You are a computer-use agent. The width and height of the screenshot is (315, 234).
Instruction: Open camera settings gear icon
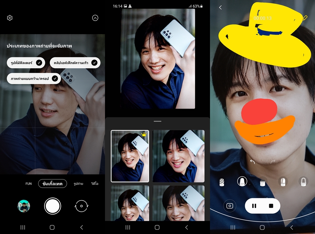(x=10, y=18)
